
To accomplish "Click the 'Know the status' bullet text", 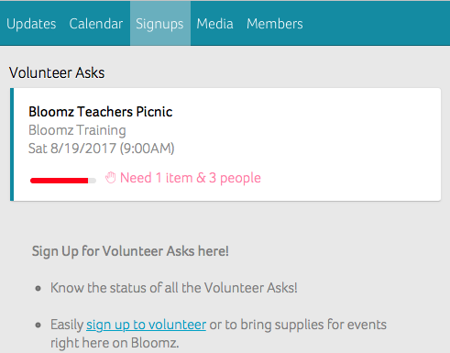I will point(174,288).
